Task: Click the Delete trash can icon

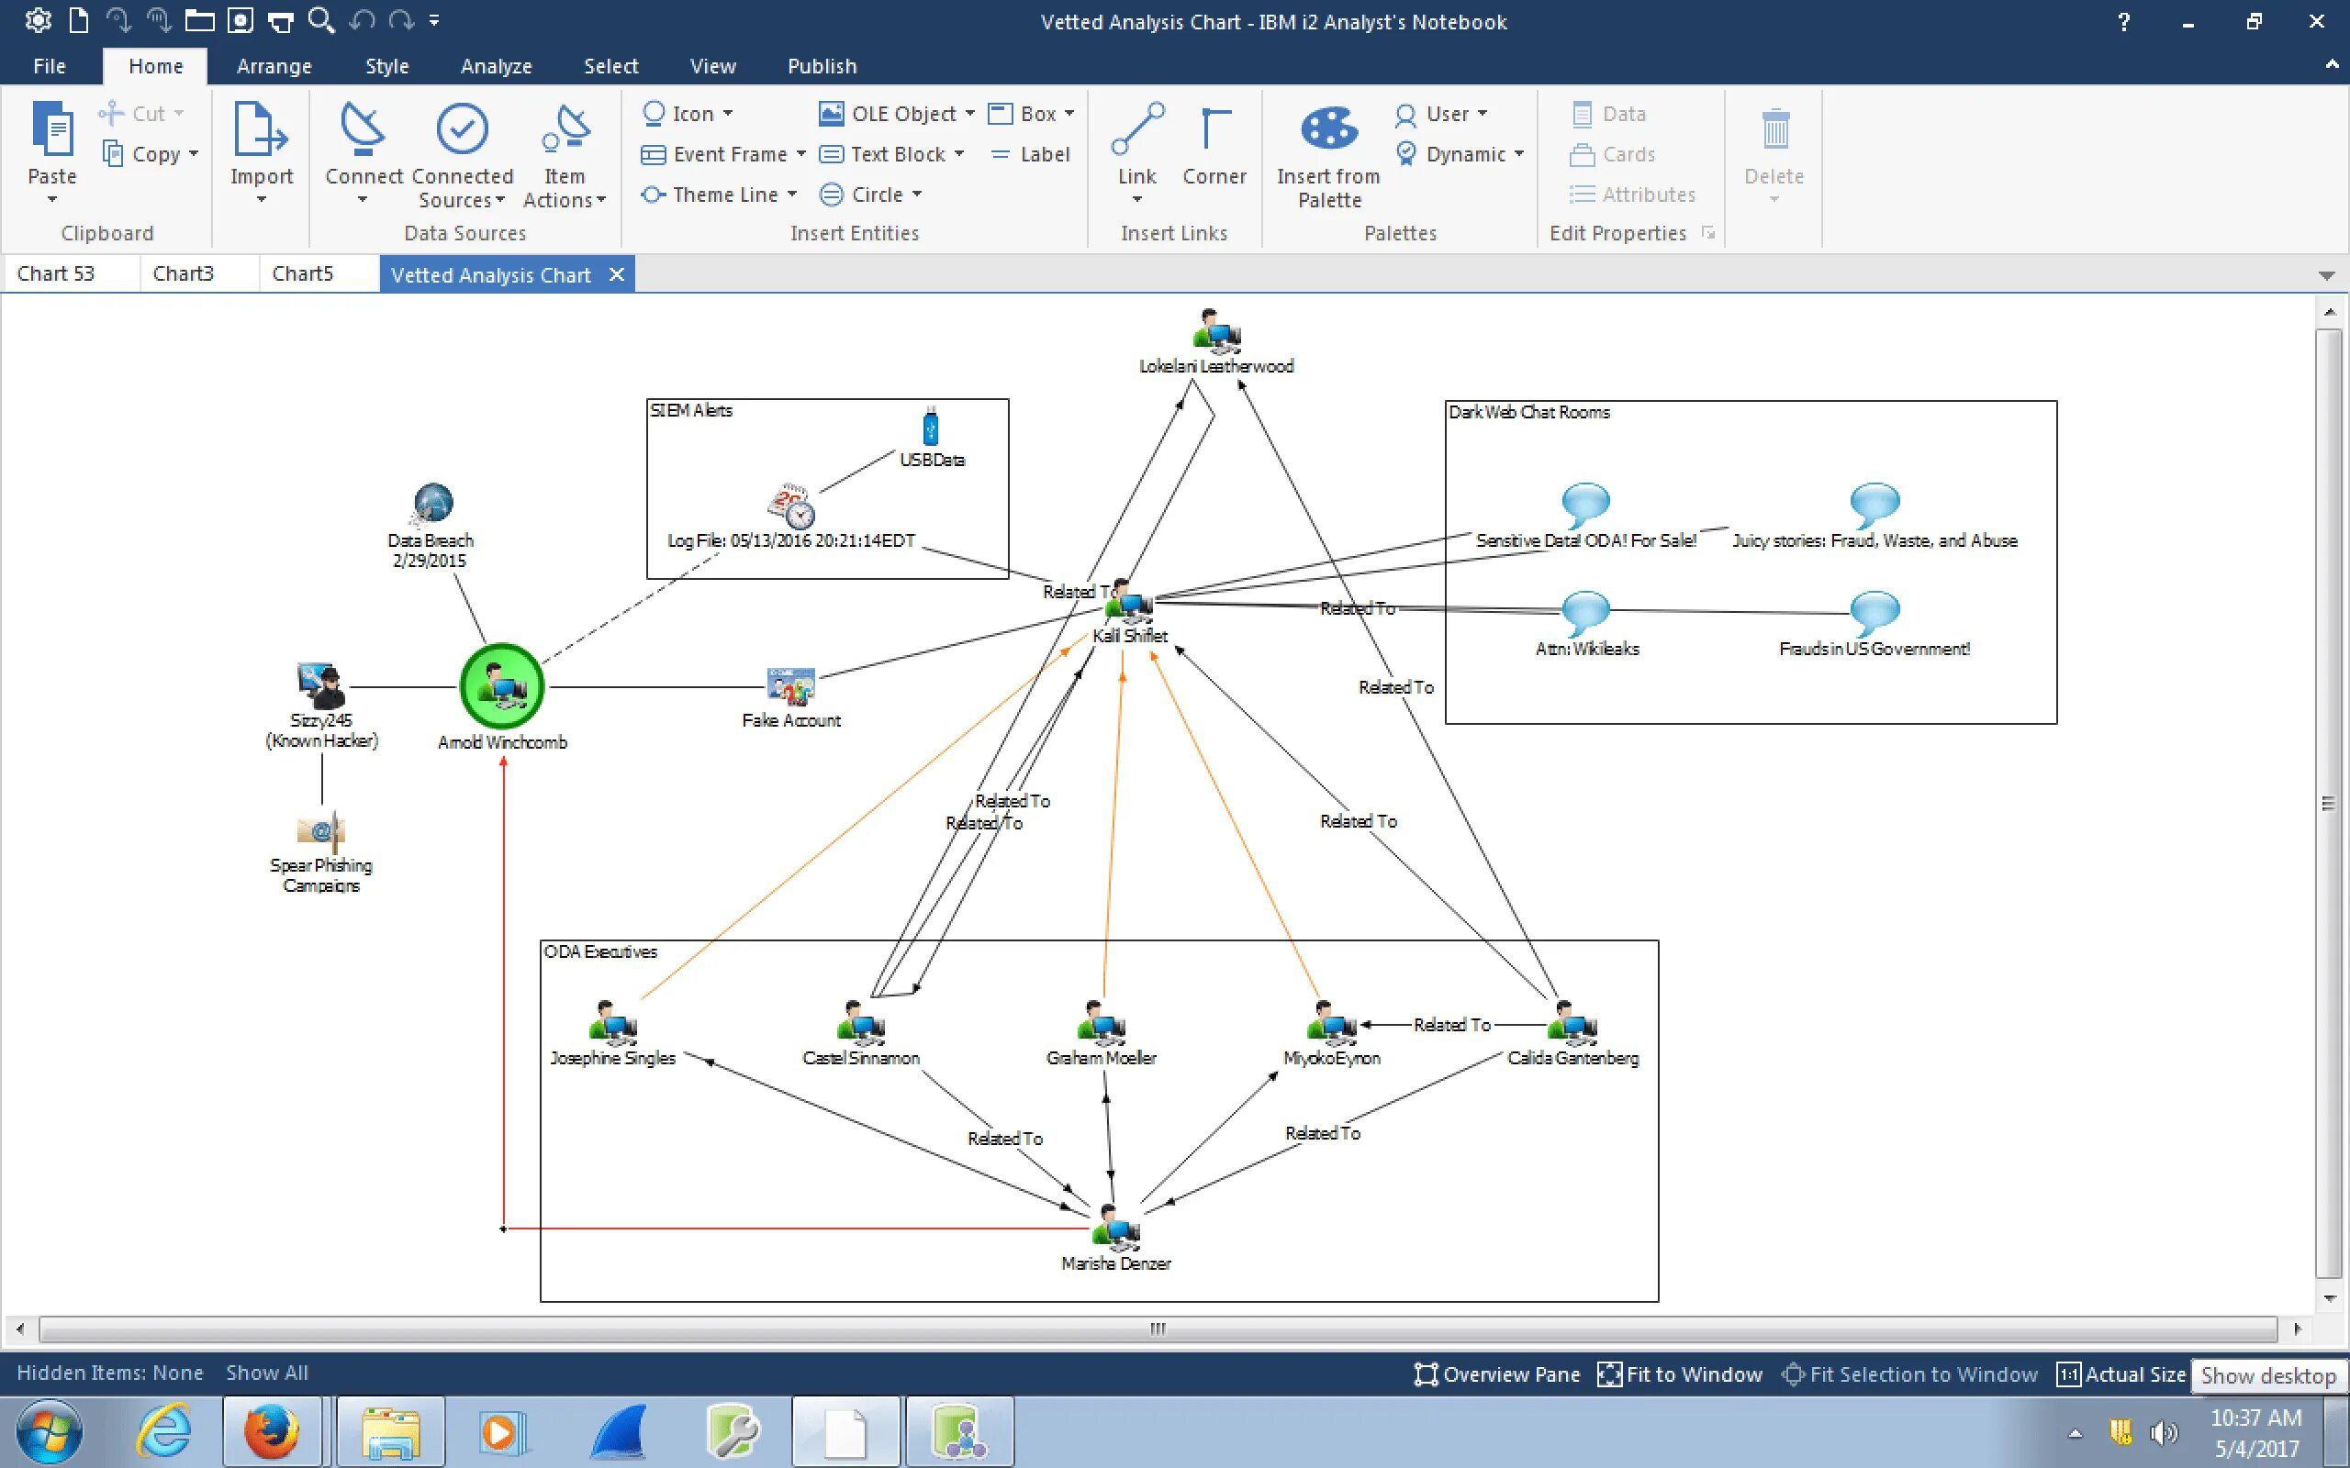Action: coord(1775,129)
